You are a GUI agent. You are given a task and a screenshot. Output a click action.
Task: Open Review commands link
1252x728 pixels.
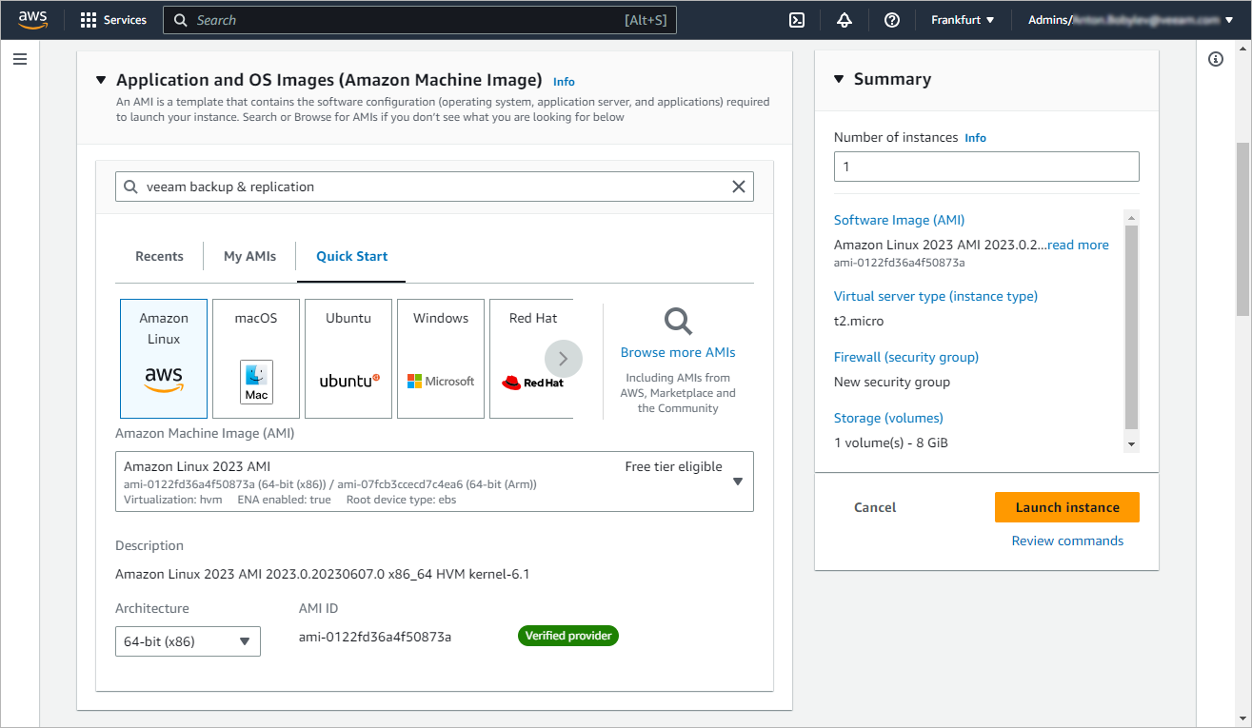(1067, 541)
